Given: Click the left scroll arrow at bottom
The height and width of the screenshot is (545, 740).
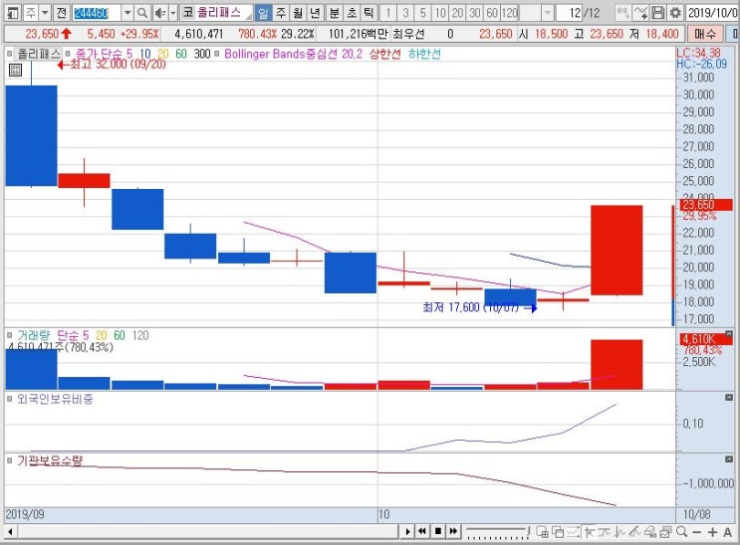Looking at the screenshot, I should [10, 532].
